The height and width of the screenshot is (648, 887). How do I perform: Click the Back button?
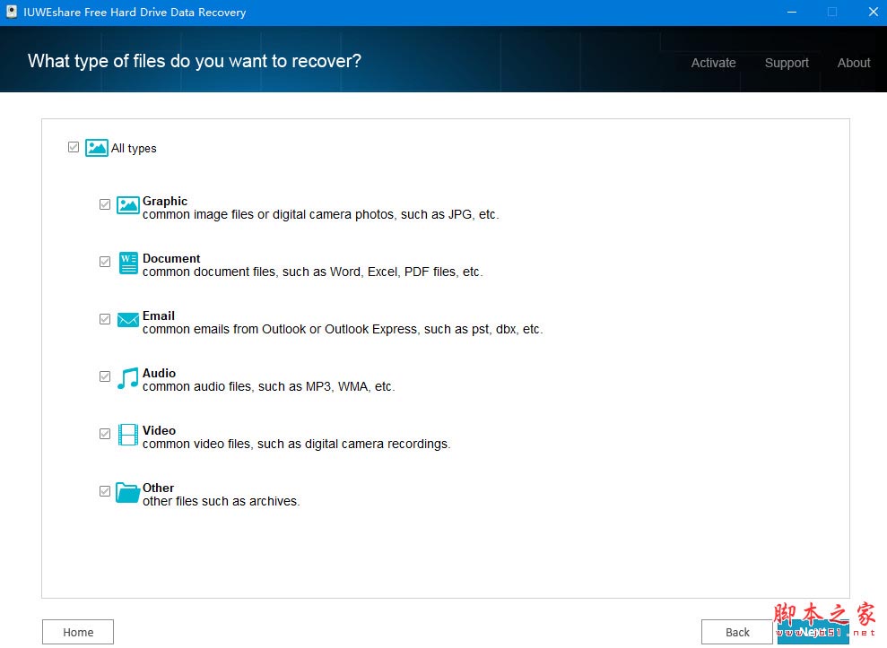tap(736, 632)
